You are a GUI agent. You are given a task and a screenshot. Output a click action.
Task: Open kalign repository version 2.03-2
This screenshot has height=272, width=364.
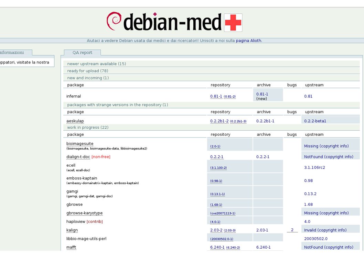coord(216,230)
